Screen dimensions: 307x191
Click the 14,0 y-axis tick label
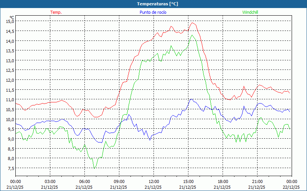click(x=10, y=41)
